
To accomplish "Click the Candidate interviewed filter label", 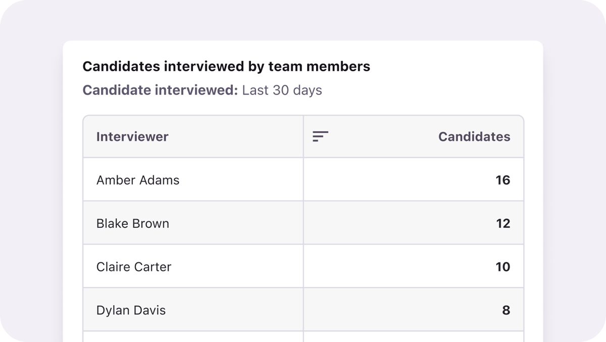I will [160, 90].
